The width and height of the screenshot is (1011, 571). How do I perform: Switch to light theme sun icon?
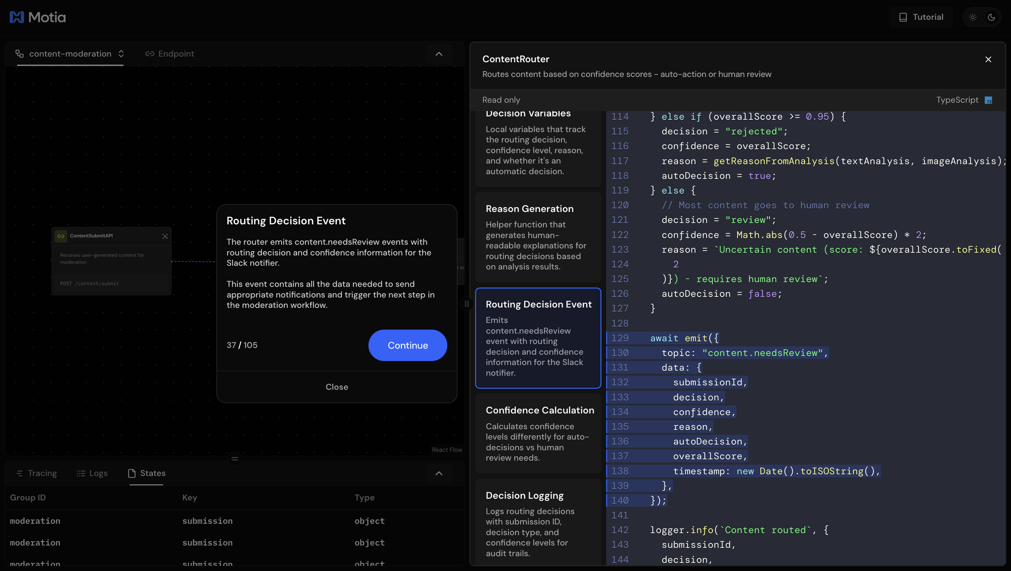(x=973, y=17)
